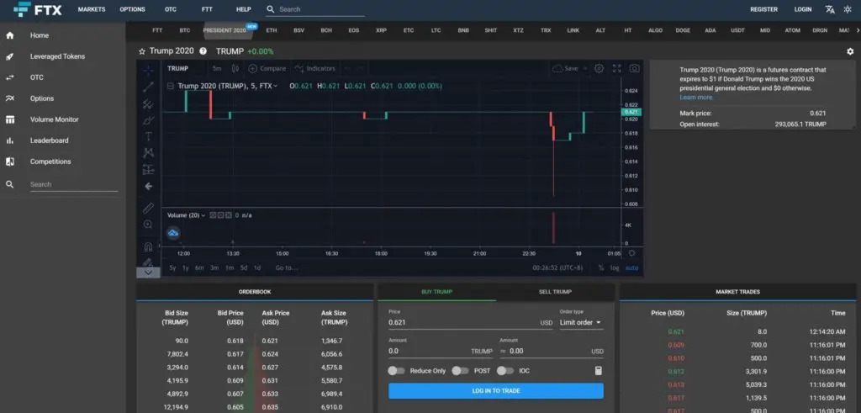Take a chart snapshot with camera icon
The width and height of the screenshot is (861, 413).
[x=634, y=69]
